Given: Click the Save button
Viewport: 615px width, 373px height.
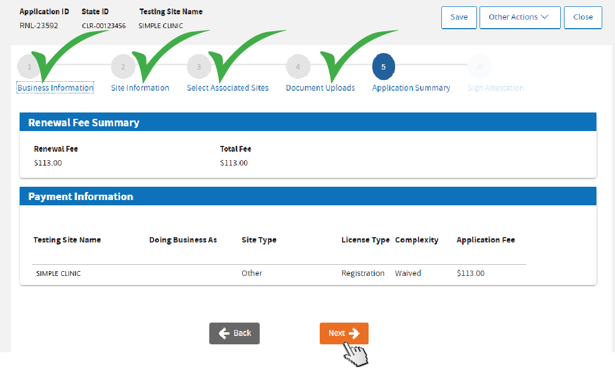Looking at the screenshot, I should click(459, 17).
